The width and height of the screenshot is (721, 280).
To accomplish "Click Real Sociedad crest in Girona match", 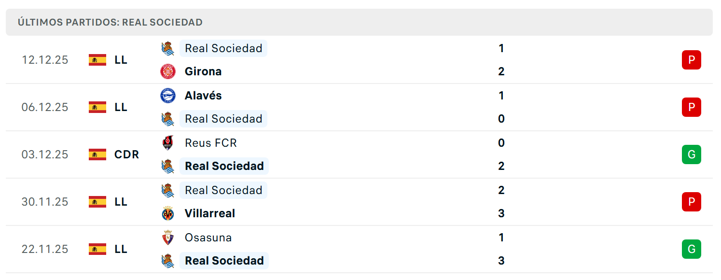I will point(168,48).
